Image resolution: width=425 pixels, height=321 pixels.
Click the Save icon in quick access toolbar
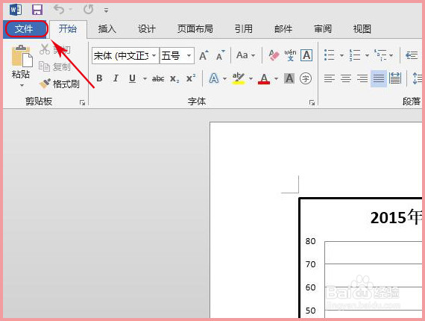37,10
